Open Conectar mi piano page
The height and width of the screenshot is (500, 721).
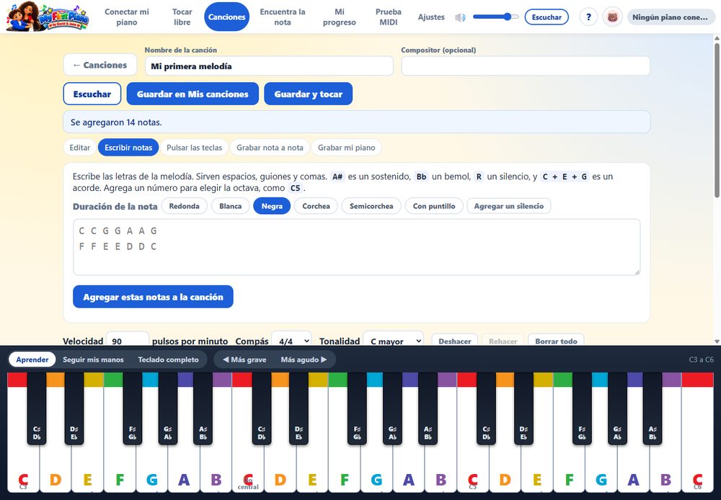(x=127, y=17)
